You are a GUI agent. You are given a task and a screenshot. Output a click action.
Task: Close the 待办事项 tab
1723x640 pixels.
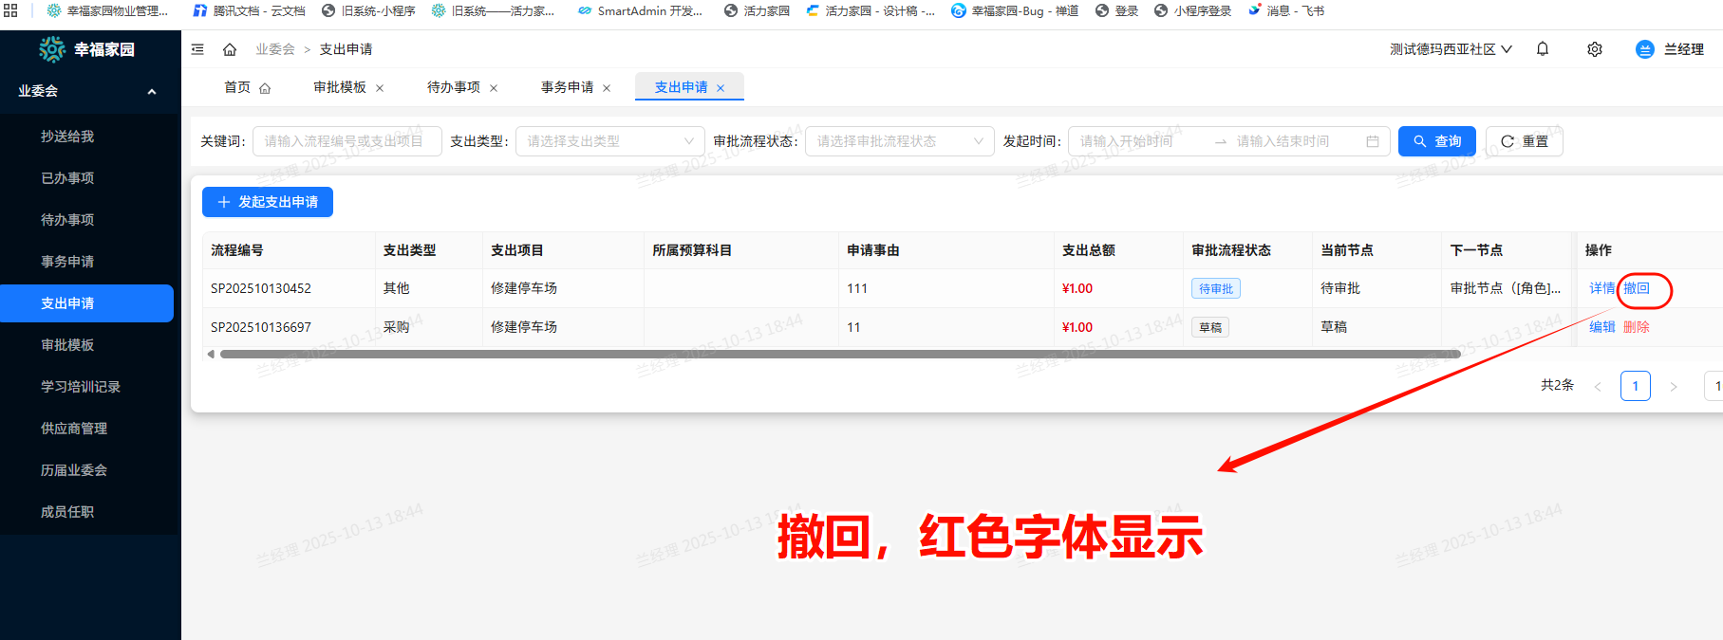494,88
